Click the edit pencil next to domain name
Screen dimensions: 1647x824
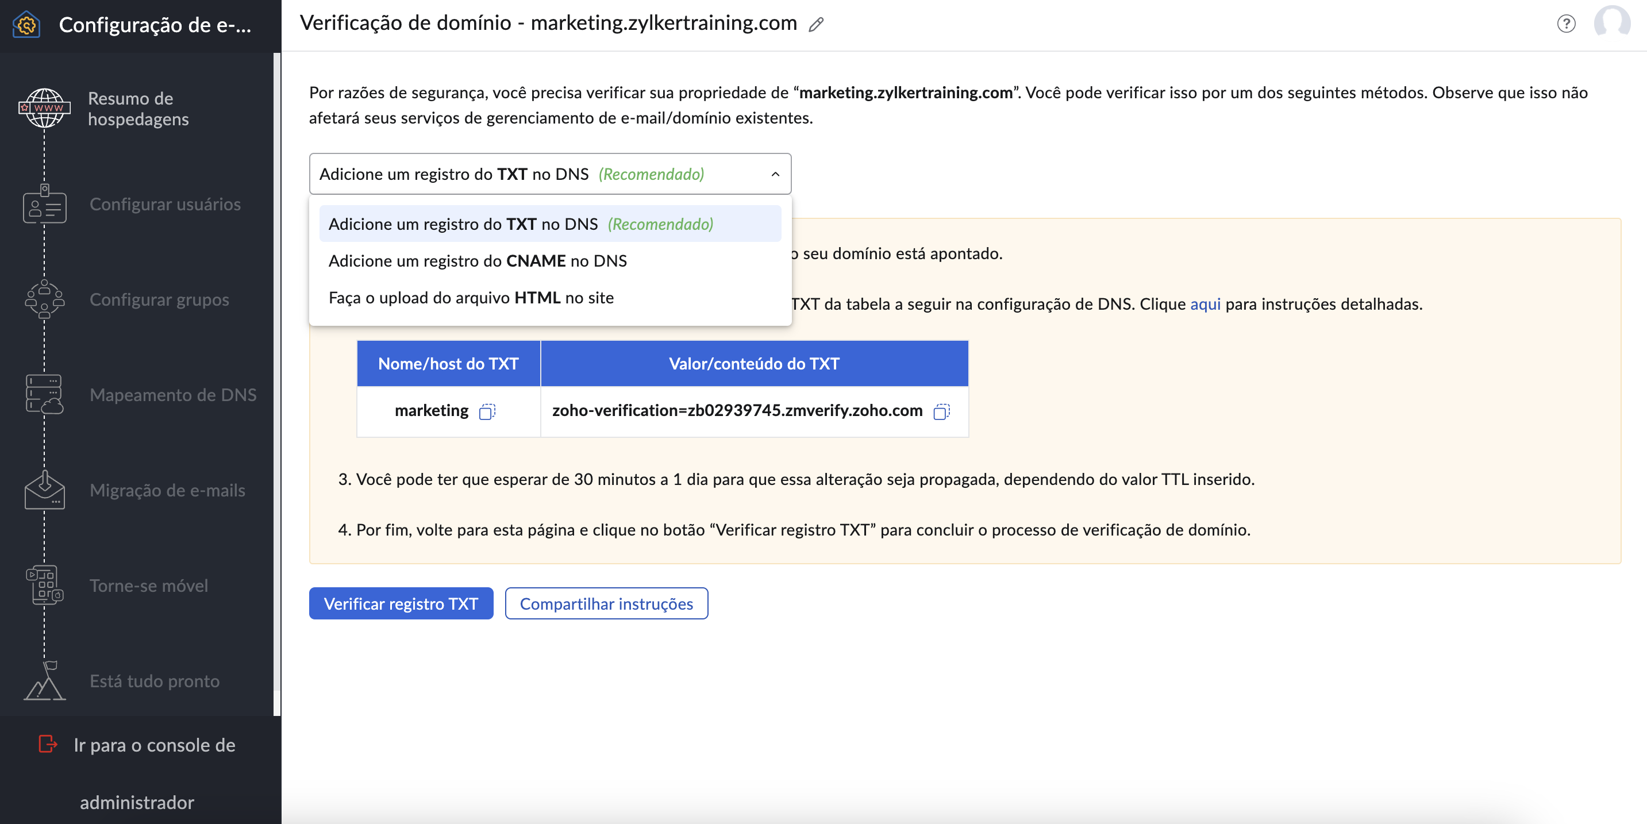816,24
